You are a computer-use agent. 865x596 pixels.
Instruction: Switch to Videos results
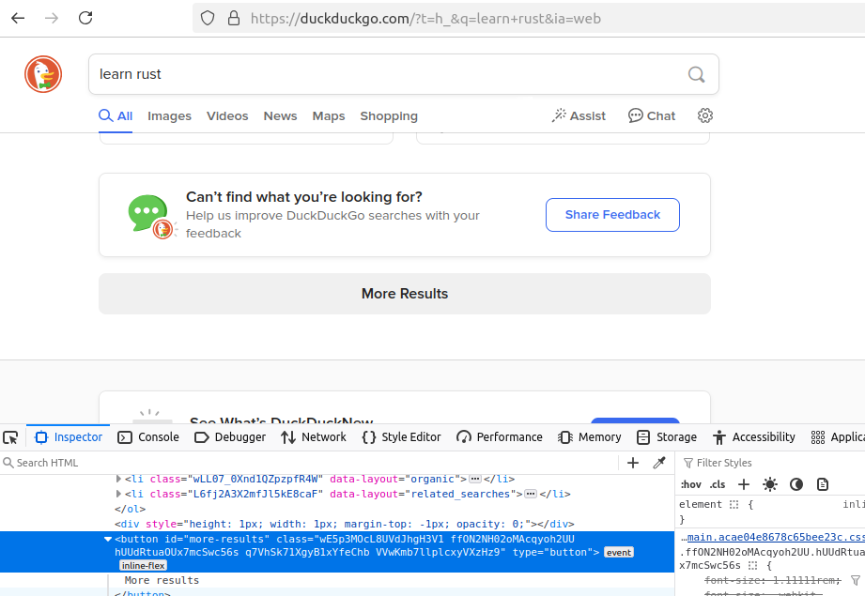pos(227,115)
